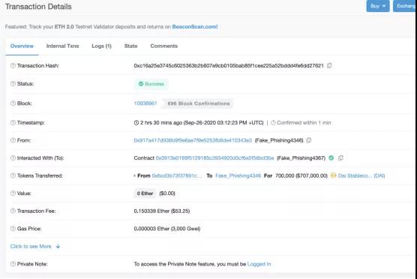Screen dimensions: 417x279
Task: Click the help icon beside Block
Action: tap(13, 103)
